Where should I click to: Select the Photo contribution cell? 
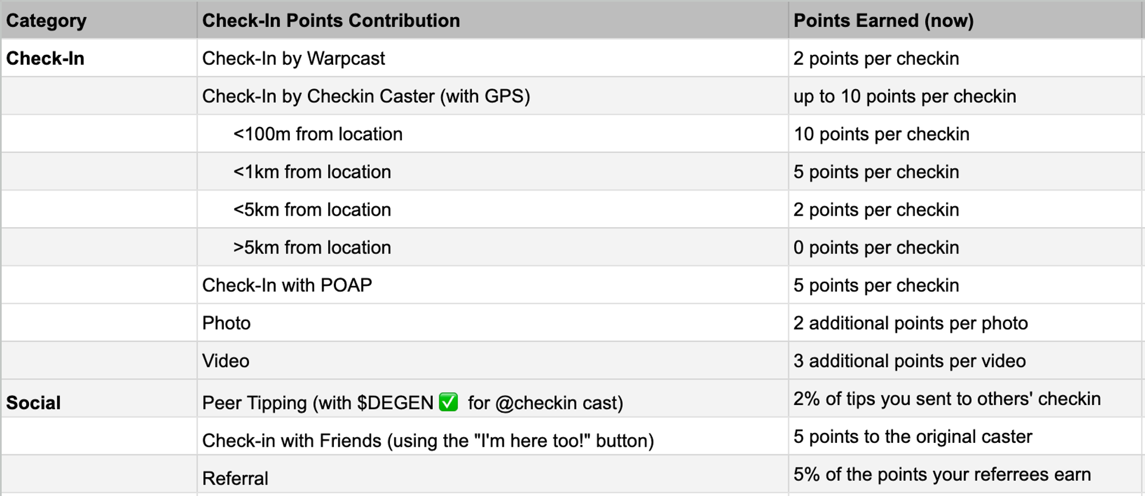(226, 323)
